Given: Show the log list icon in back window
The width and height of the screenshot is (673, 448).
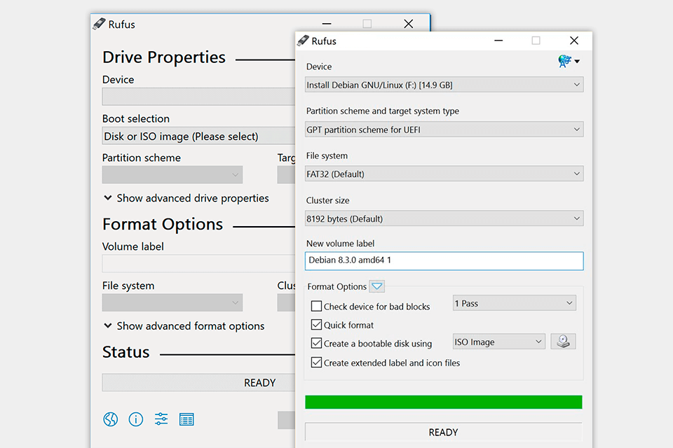Looking at the screenshot, I should (186, 419).
